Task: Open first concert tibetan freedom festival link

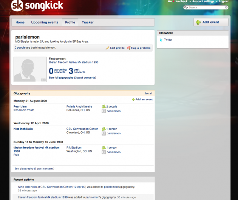Action: (74, 62)
